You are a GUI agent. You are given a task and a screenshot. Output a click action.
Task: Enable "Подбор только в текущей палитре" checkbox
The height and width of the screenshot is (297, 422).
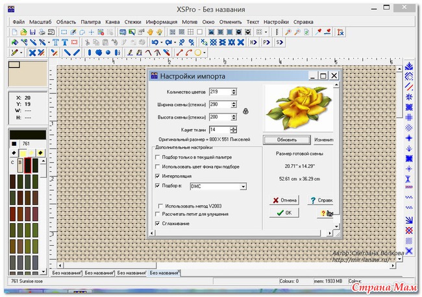coord(156,157)
